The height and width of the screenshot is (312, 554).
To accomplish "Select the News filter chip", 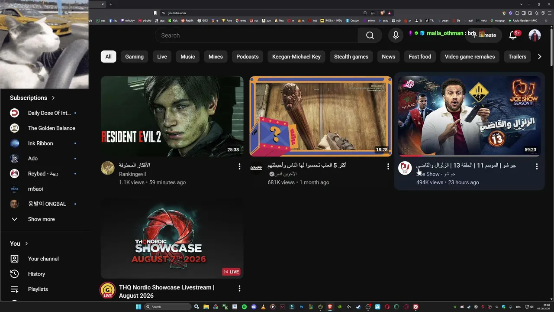I will point(389,57).
